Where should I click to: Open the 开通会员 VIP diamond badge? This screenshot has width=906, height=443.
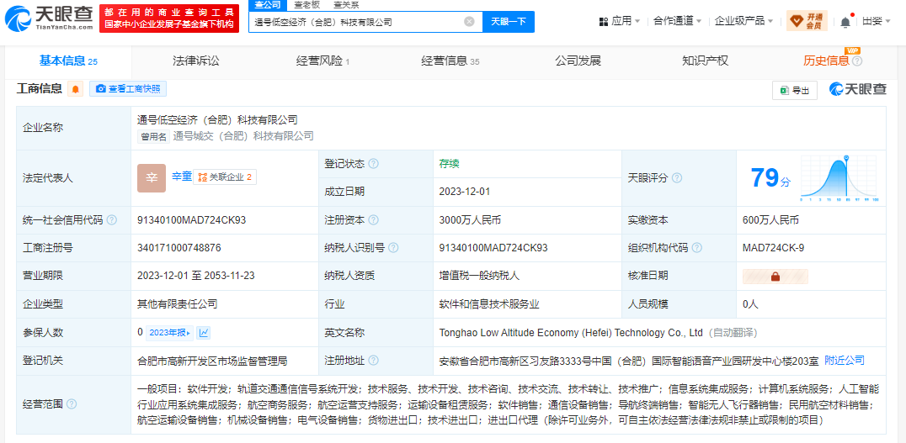point(807,21)
